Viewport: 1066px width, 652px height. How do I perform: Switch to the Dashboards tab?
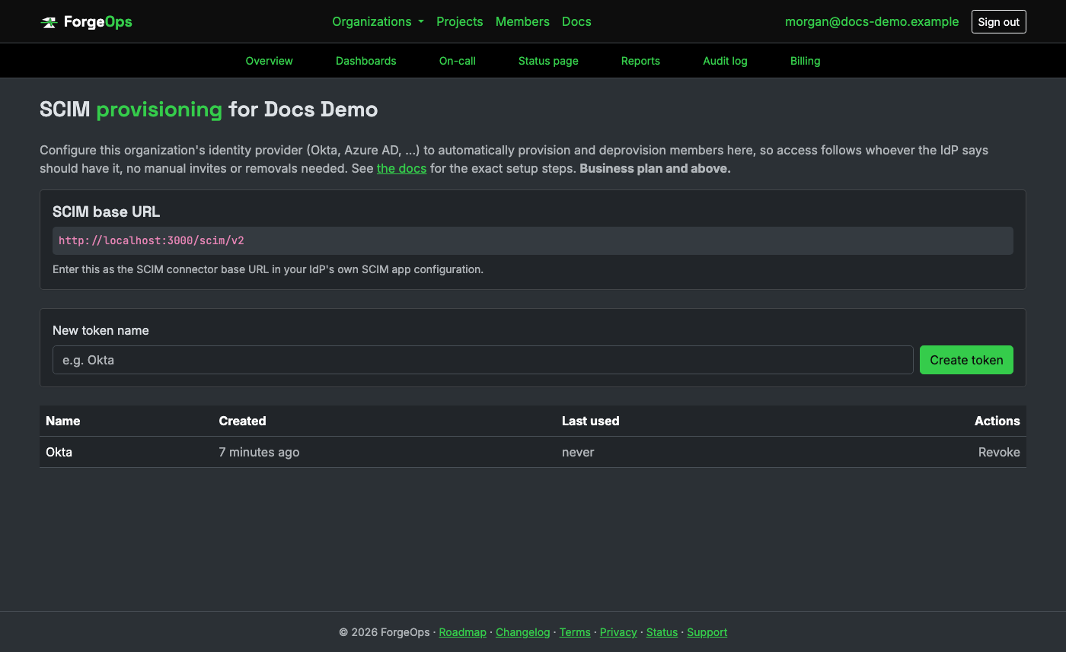[x=365, y=61]
